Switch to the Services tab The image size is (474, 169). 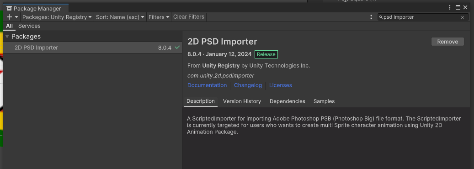pos(29,26)
